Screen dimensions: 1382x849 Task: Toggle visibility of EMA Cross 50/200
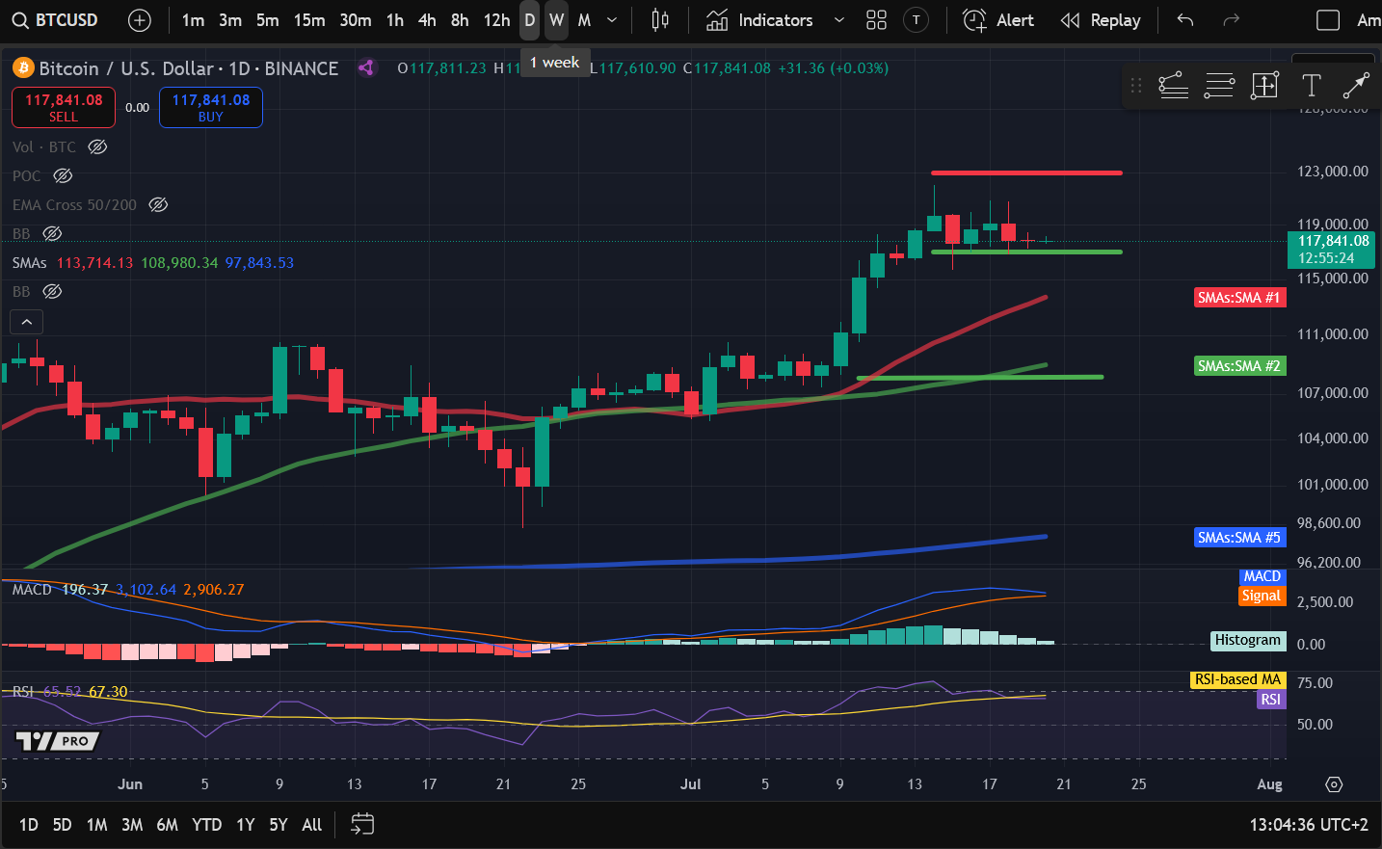pyautogui.click(x=158, y=204)
